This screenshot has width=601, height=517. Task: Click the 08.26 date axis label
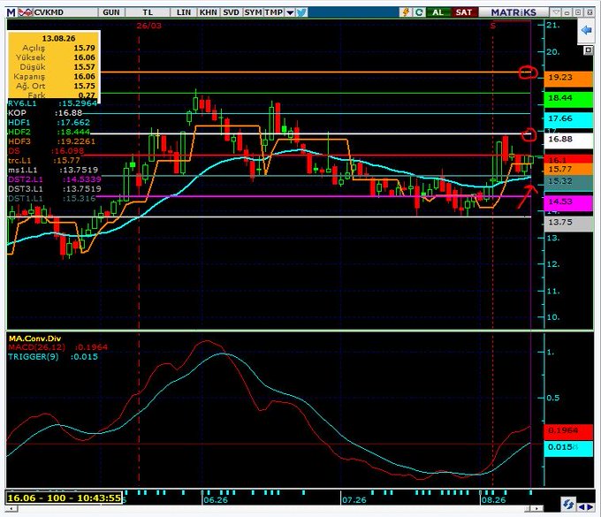pos(494,500)
